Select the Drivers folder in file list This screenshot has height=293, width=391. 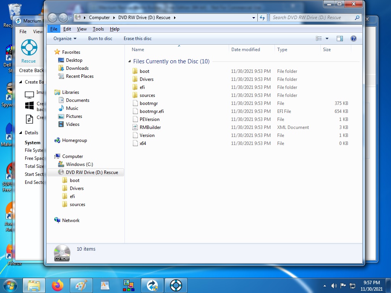pyautogui.click(x=146, y=79)
